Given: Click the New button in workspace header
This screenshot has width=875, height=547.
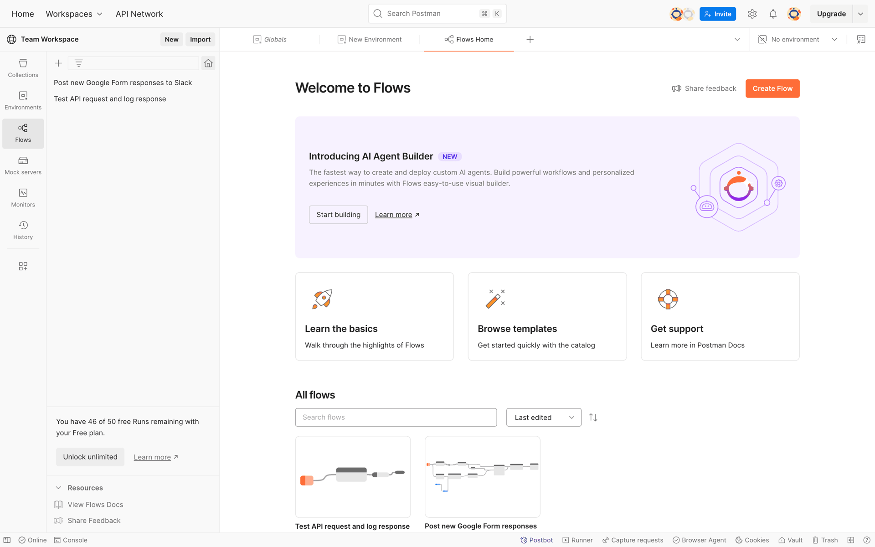Looking at the screenshot, I should pos(171,39).
